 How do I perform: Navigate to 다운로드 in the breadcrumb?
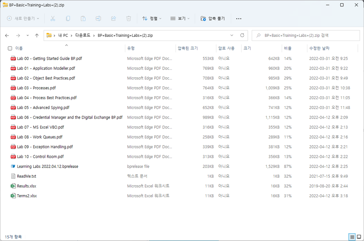pos(83,35)
